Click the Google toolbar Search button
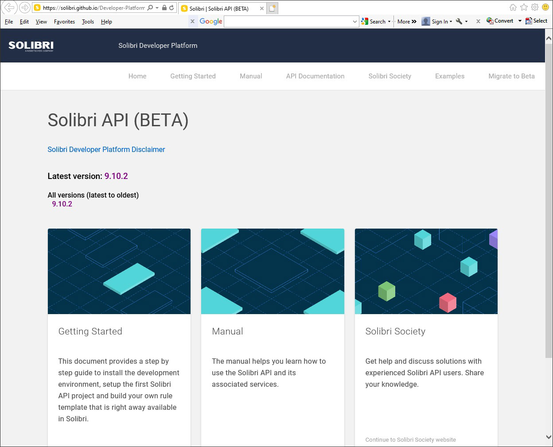Image resolution: width=553 pixels, height=447 pixels. [374, 21]
